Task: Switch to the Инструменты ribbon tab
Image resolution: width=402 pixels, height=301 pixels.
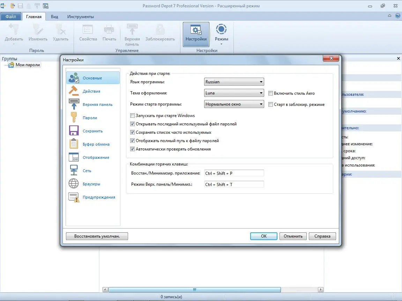Action: tap(81, 16)
